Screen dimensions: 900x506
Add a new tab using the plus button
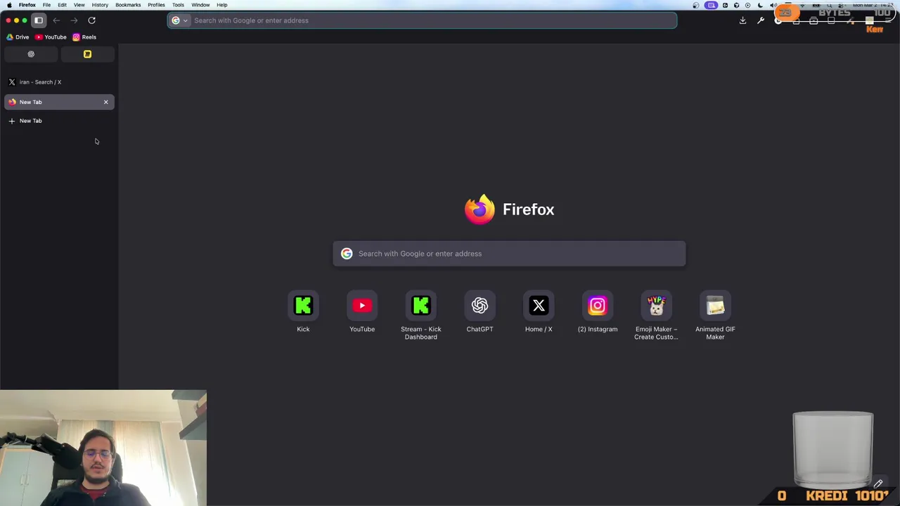pyautogui.click(x=11, y=121)
